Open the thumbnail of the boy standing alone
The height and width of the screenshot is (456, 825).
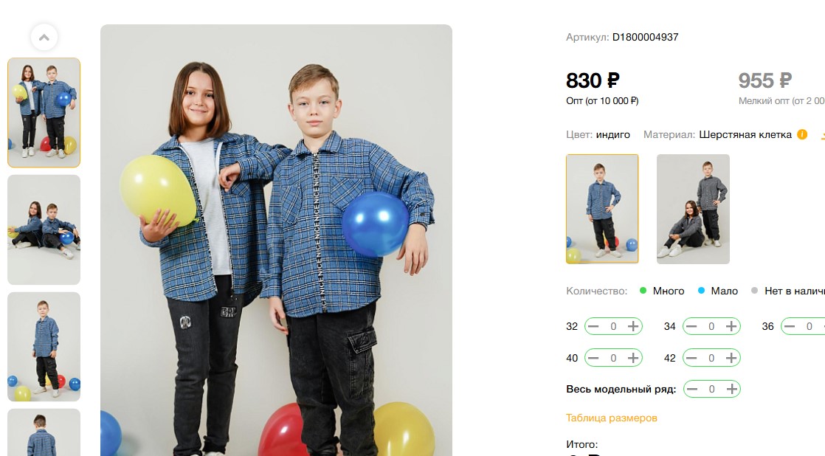(x=44, y=347)
